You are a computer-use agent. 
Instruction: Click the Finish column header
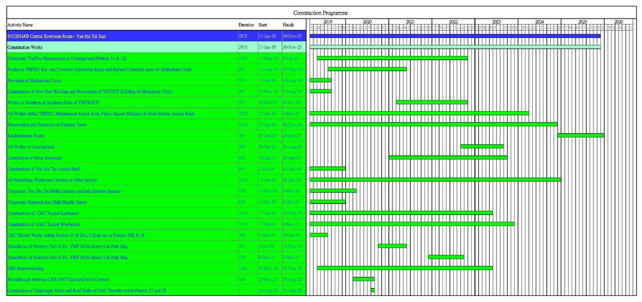click(288, 25)
